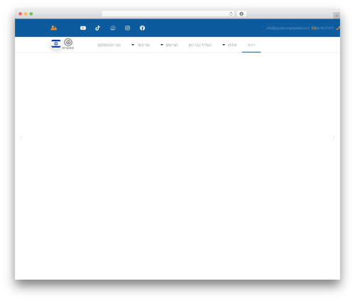Select the ראשי home tab
The width and height of the screenshot is (355, 301).
[x=251, y=45]
